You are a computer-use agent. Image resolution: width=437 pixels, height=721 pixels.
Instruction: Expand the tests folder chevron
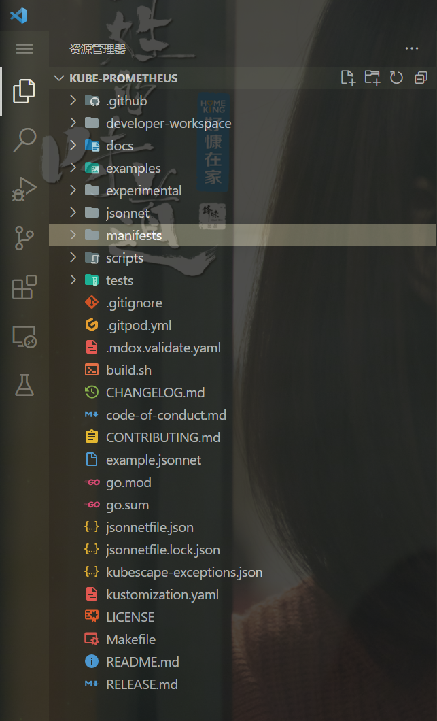(73, 280)
